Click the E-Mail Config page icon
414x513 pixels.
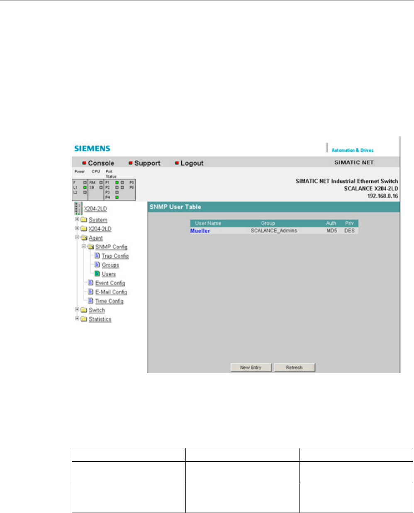tap(90, 292)
